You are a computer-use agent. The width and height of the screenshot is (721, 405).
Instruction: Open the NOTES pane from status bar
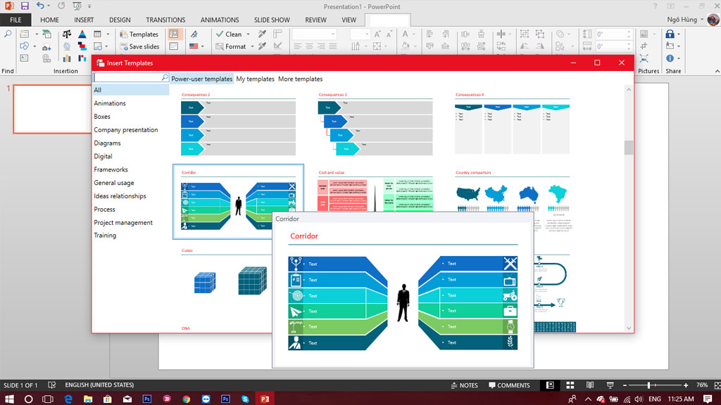(x=465, y=385)
